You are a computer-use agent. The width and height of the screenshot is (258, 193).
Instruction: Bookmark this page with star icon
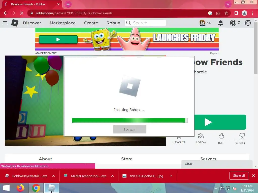click(226, 13)
